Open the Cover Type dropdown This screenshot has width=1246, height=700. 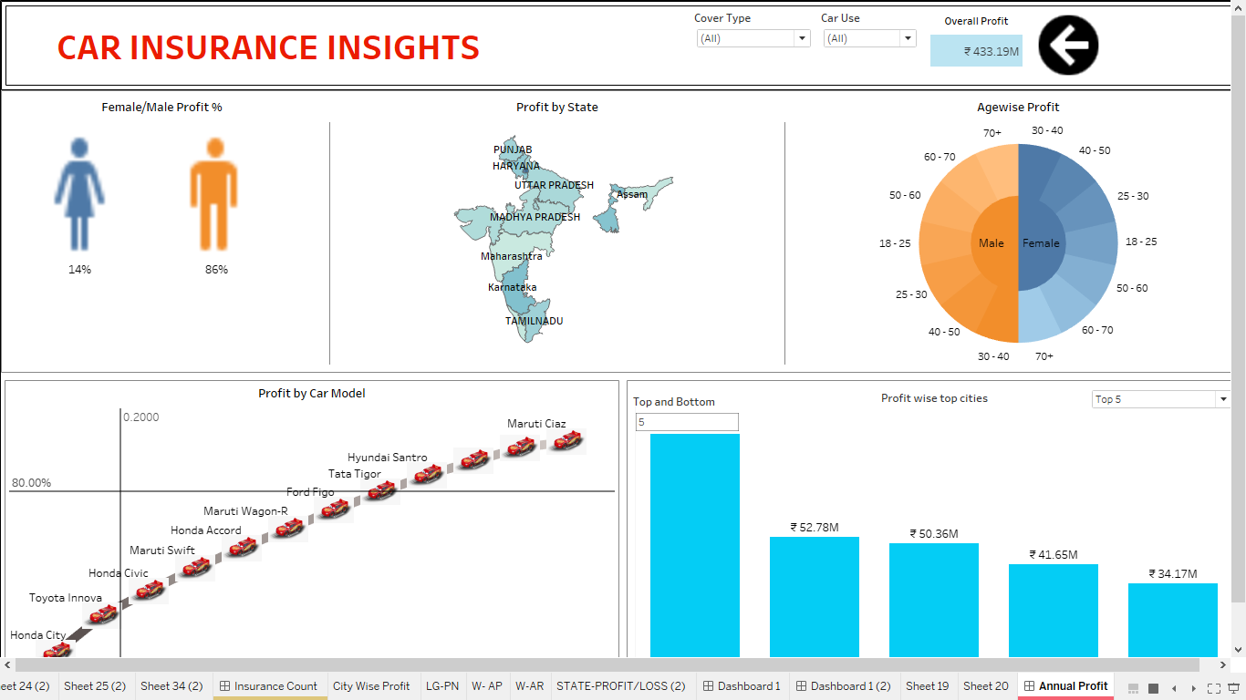coord(753,38)
